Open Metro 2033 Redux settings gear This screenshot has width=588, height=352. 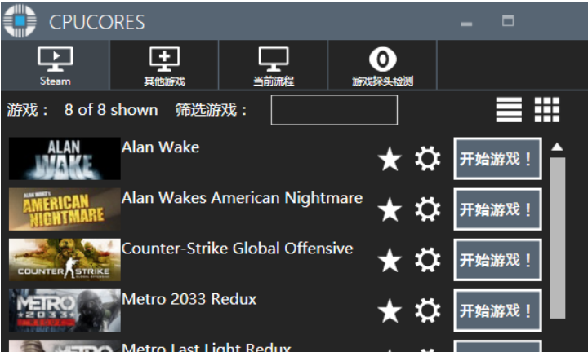427,310
